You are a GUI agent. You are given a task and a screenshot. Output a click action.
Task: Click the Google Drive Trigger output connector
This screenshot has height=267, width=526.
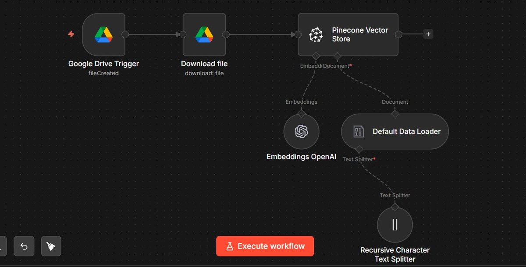[125, 35]
